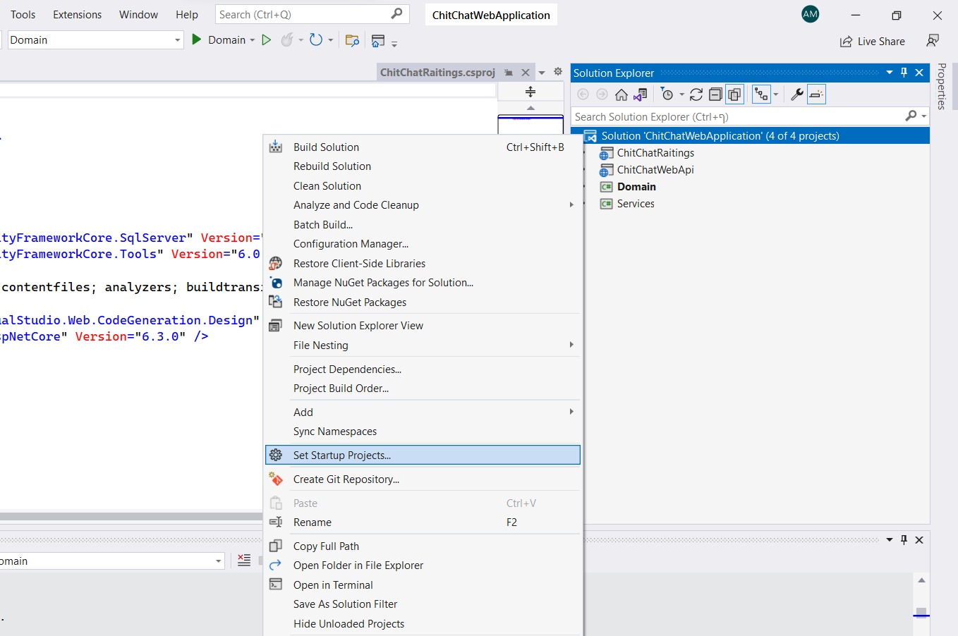
Task: Restart the running application
Action: tap(315, 39)
